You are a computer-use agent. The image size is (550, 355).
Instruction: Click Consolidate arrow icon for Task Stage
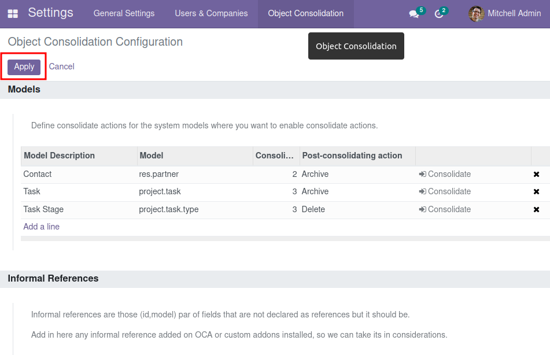point(422,209)
